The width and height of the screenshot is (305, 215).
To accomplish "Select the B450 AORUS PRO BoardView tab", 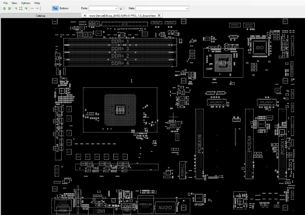I will [122, 16].
